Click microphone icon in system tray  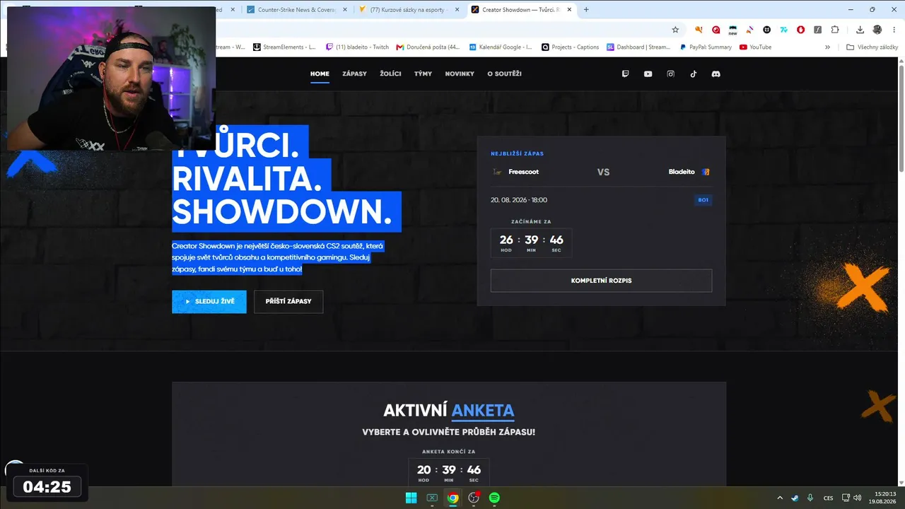coord(810,498)
